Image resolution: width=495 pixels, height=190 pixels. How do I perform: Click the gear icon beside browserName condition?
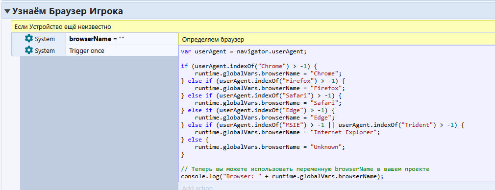(29, 39)
